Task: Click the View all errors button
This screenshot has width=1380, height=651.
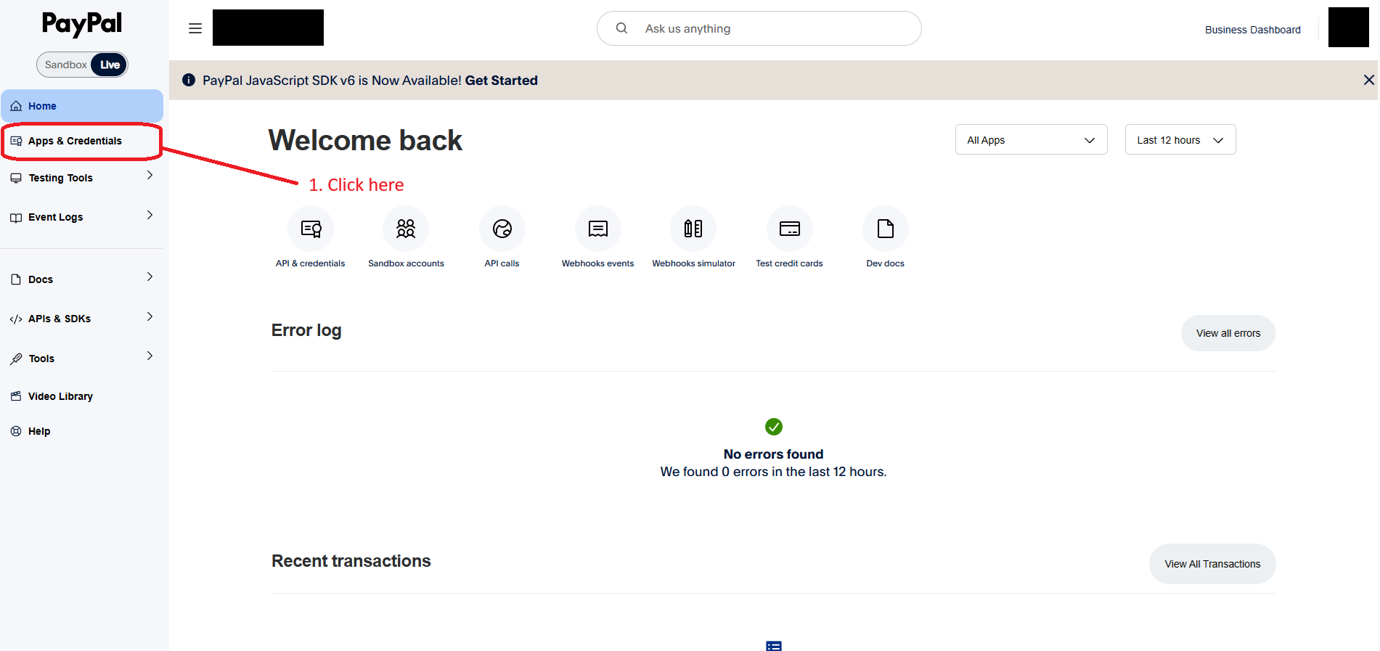Action: (1228, 333)
